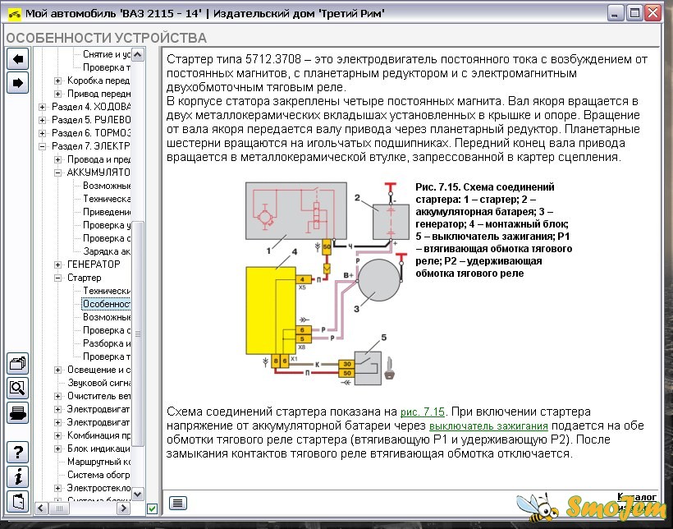Screen dimensions: 673x529
Task: Collapse the 'АККУМУЛЯТО' node
Action: (x=58, y=172)
